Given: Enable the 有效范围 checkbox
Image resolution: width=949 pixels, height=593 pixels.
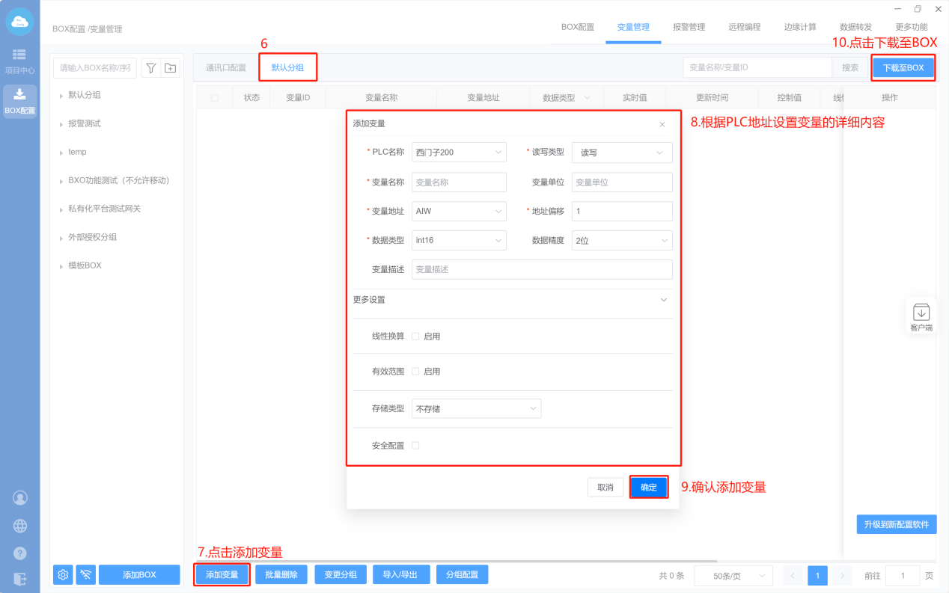Looking at the screenshot, I should coord(415,372).
